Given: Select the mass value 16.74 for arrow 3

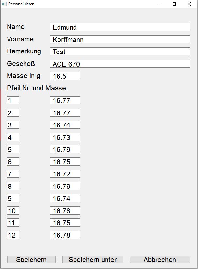Looking at the screenshot, I should coord(65,125).
